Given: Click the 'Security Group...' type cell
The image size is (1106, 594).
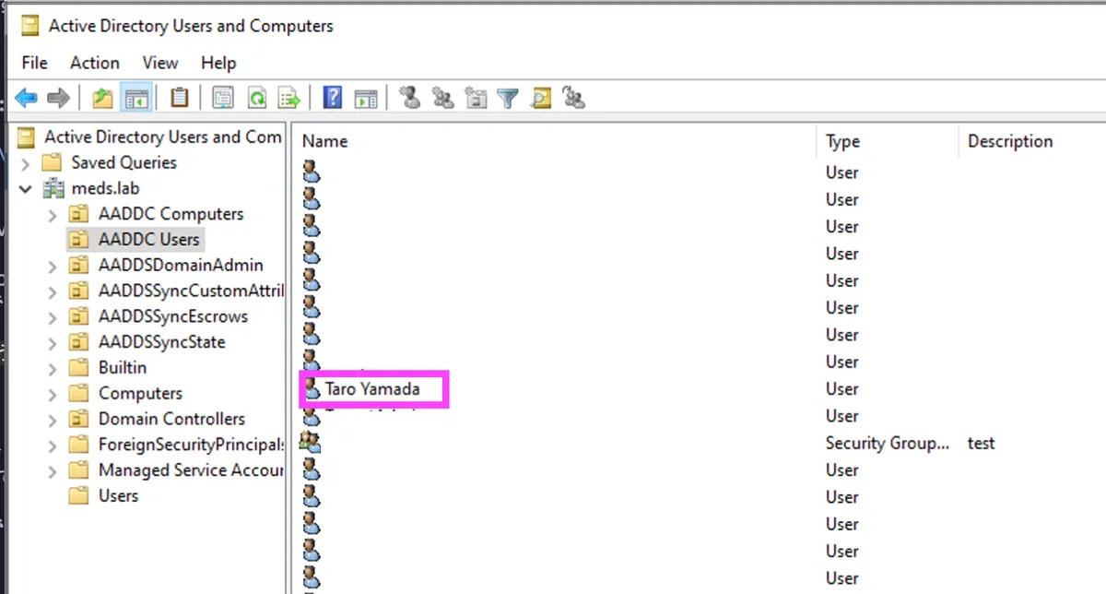Looking at the screenshot, I should (x=887, y=443).
